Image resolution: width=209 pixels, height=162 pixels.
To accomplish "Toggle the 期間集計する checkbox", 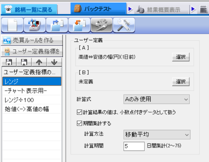I will (79, 123).
